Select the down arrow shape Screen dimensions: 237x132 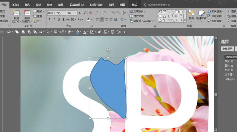coord(181,16)
